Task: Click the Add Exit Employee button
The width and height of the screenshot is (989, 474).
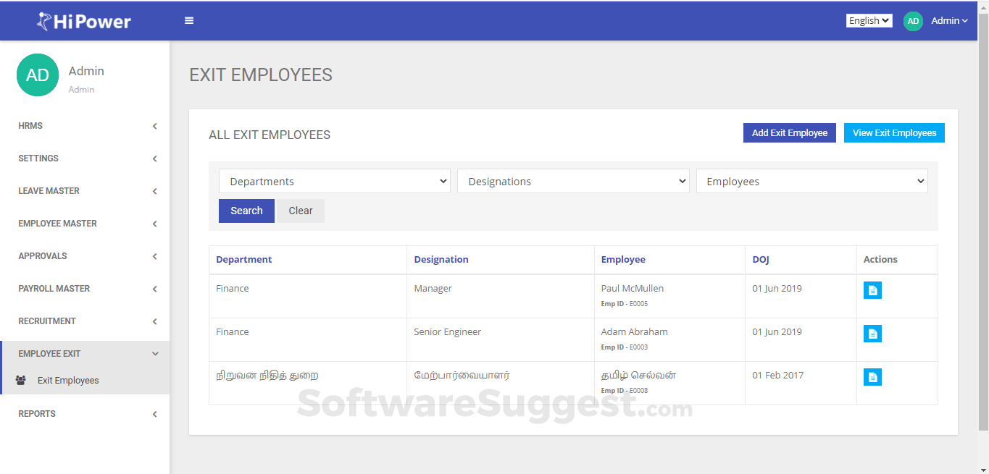Action: [x=790, y=133]
